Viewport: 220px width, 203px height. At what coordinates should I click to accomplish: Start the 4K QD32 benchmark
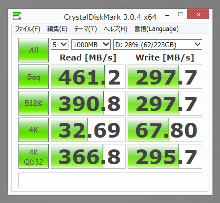tap(33, 156)
